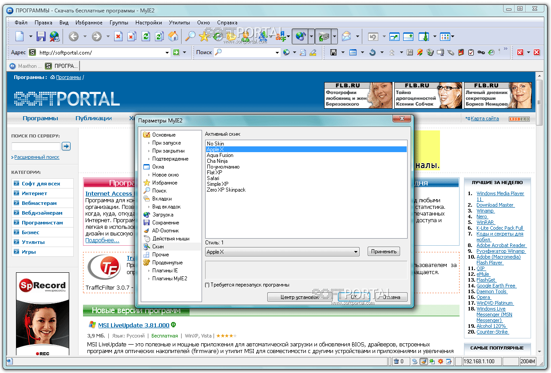Screen dimensions: 551x373
Task: Open the Расширенный поиск link
Action: (x=37, y=157)
